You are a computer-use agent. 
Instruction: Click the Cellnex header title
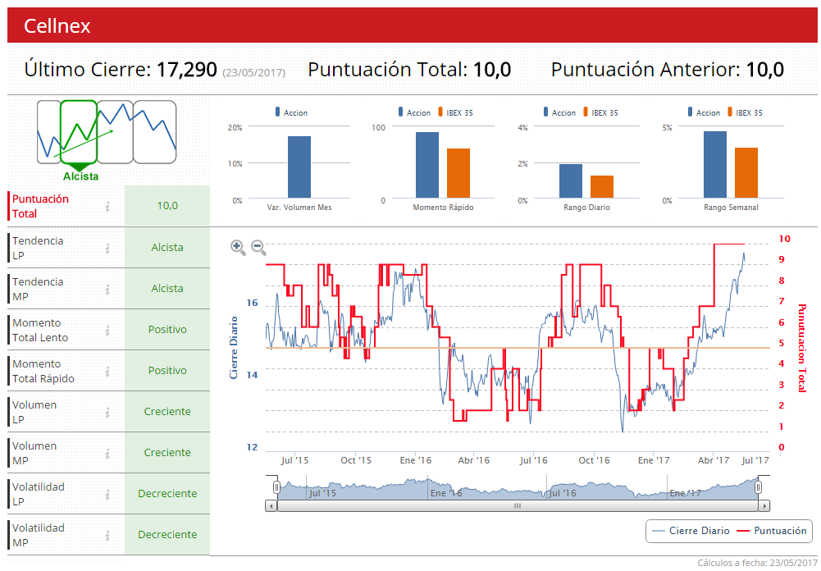click(x=57, y=25)
